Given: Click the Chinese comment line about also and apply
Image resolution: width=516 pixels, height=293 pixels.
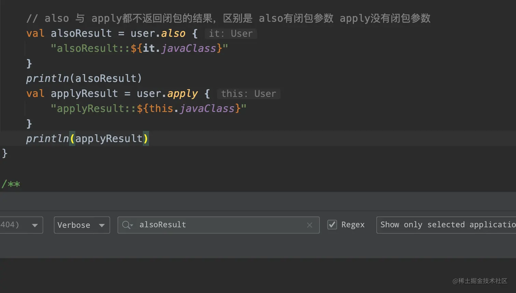Looking at the screenshot, I should [228, 18].
